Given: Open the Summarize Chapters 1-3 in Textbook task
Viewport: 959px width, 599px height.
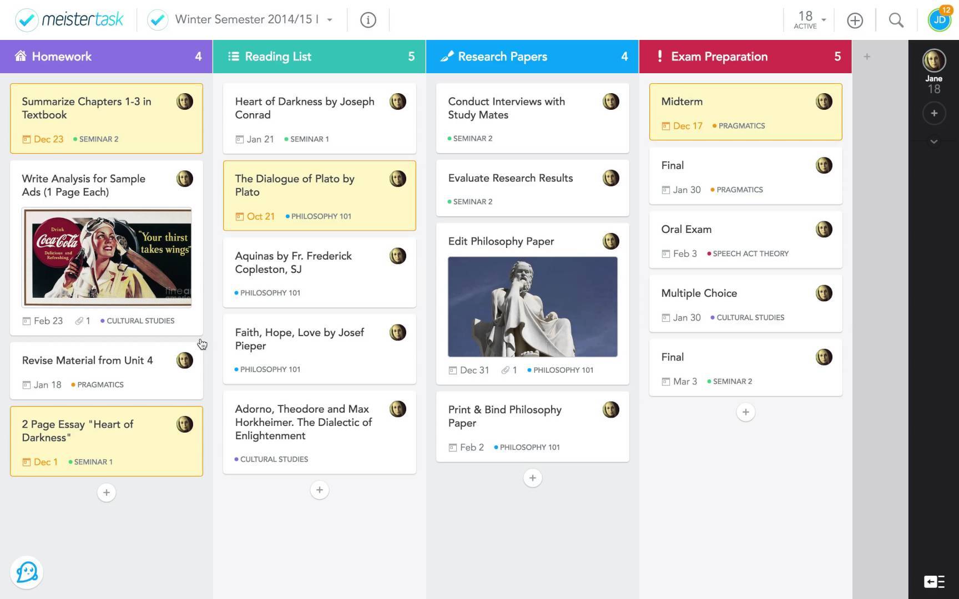Looking at the screenshot, I should click(107, 118).
